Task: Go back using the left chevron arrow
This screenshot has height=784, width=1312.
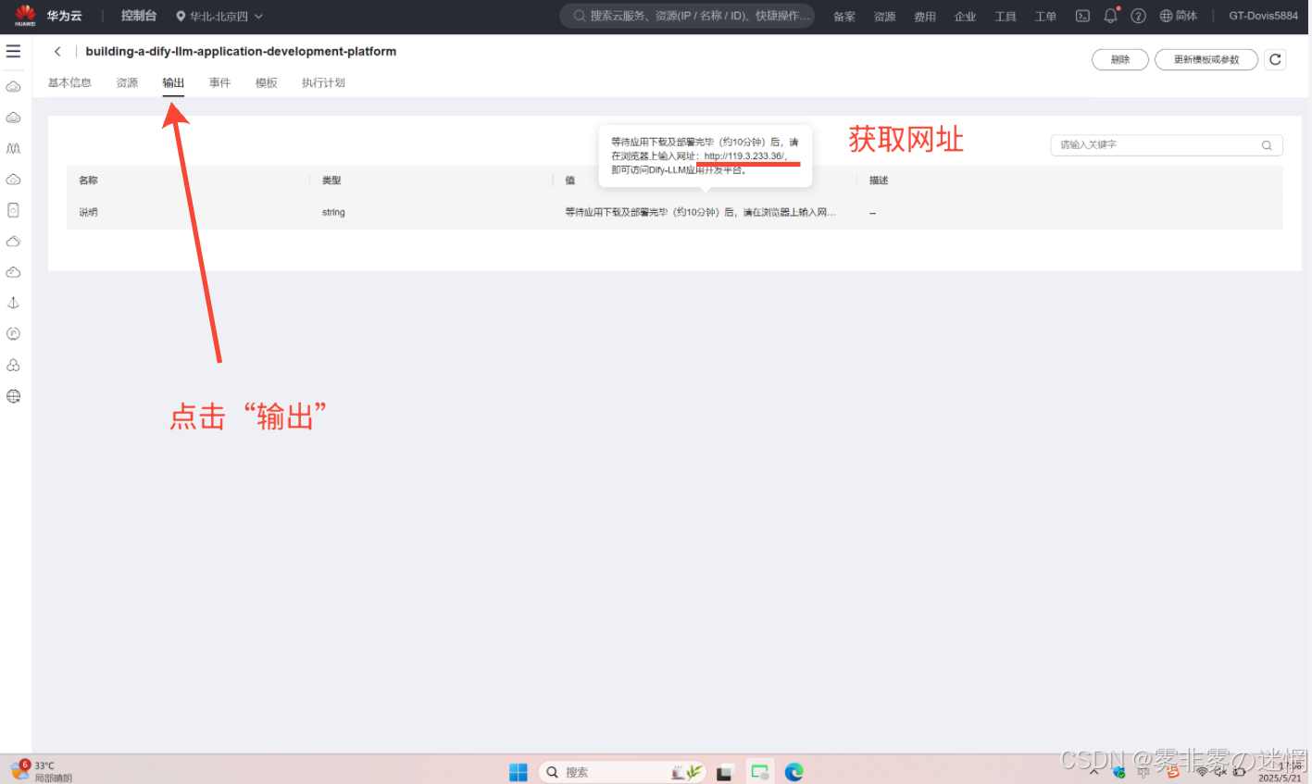Action: (57, 52)
